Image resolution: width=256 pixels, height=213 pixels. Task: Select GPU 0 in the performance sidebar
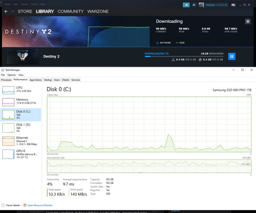pyautogui.click(x=21, y=154)
